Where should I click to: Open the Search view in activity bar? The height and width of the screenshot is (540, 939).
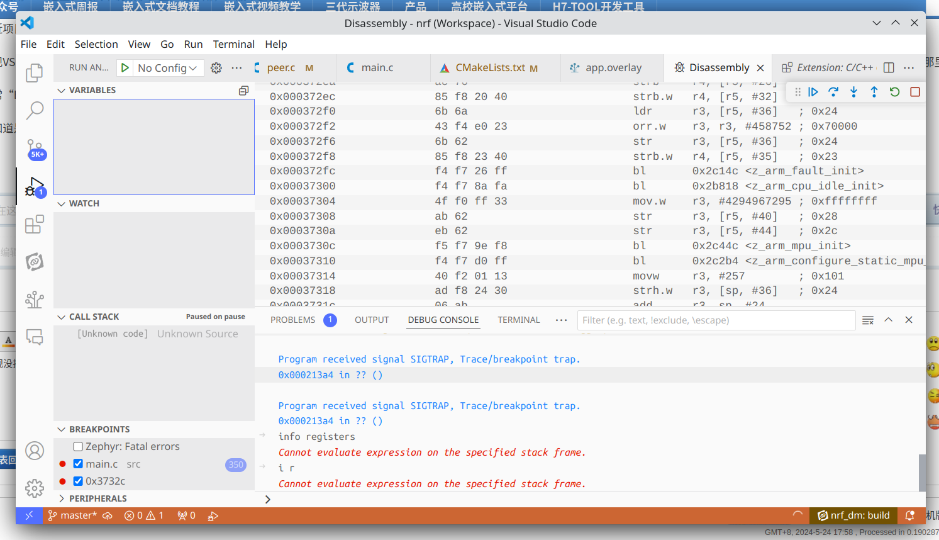(35, 111)
